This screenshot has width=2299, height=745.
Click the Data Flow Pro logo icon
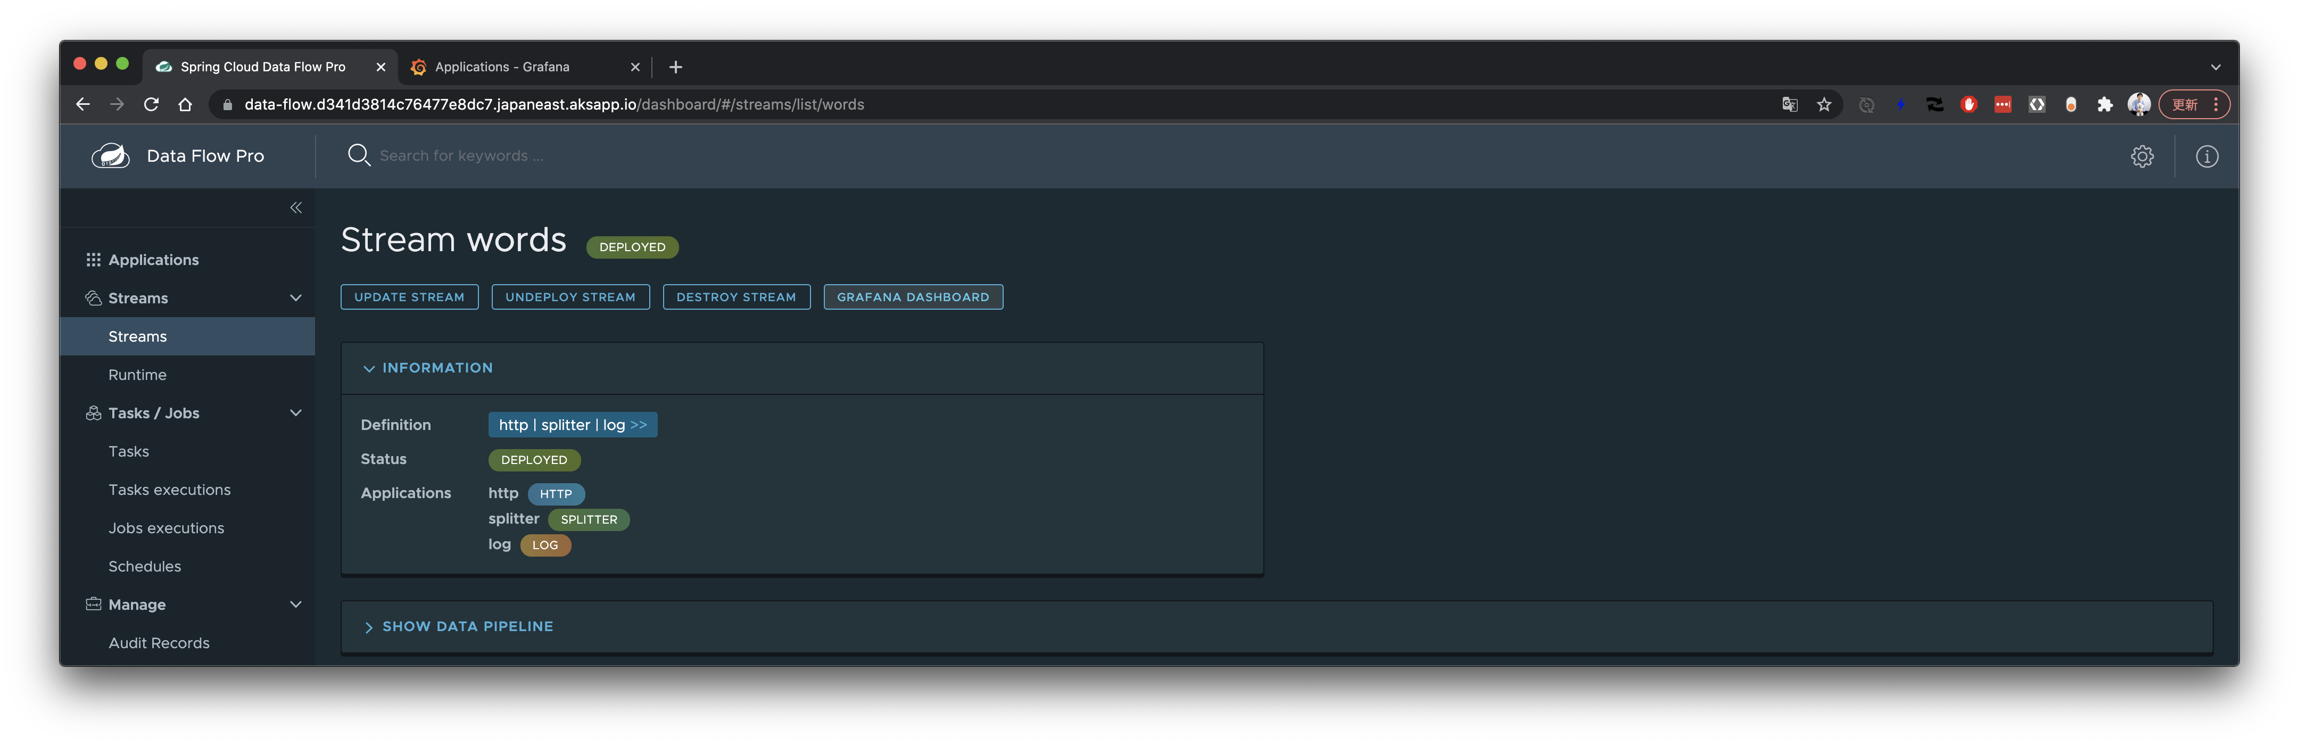click(111, 156)
